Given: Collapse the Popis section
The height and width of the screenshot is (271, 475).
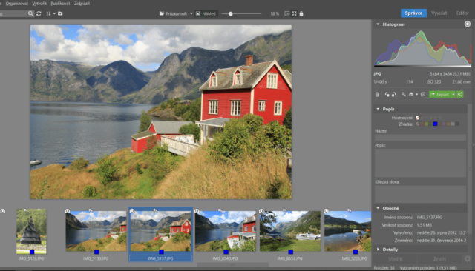Looking at the screenshot, I should pyautogui.click(x=378, y=109).
